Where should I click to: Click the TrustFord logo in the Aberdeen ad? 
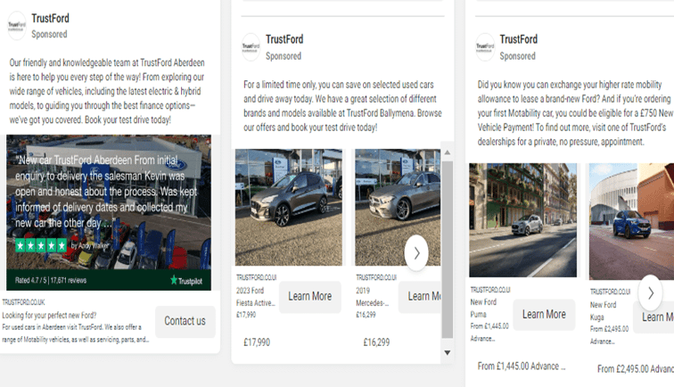point(17,26)
